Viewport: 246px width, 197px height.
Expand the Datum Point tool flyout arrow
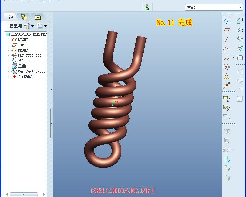pos(233,58)
